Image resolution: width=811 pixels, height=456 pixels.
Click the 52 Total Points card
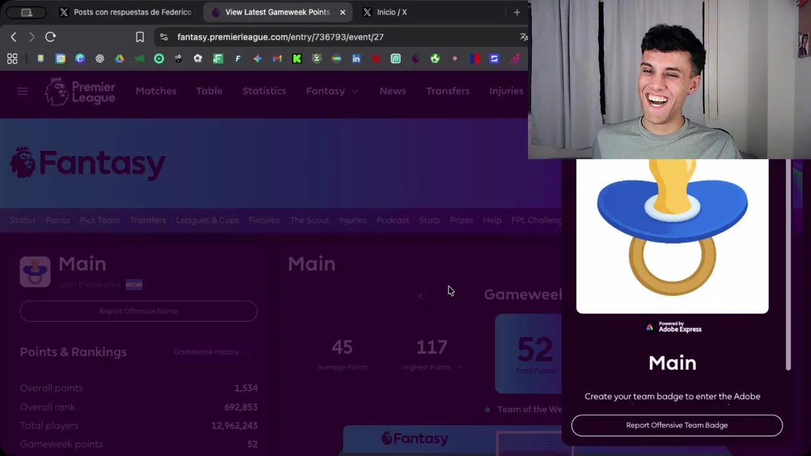pyautogui.click(x=528, y=353)
